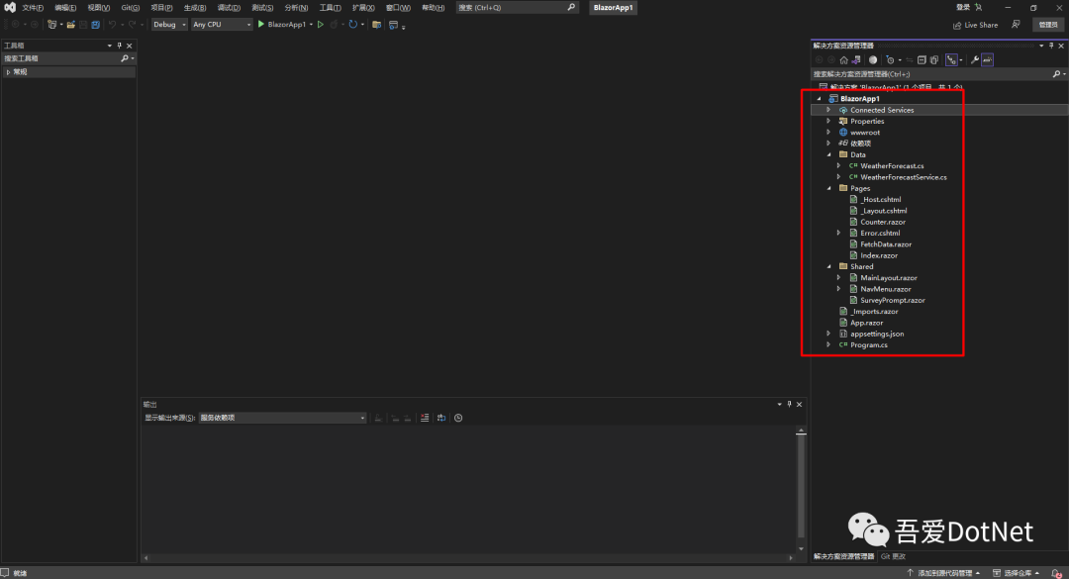Clear all output using the clear icon

425,418
